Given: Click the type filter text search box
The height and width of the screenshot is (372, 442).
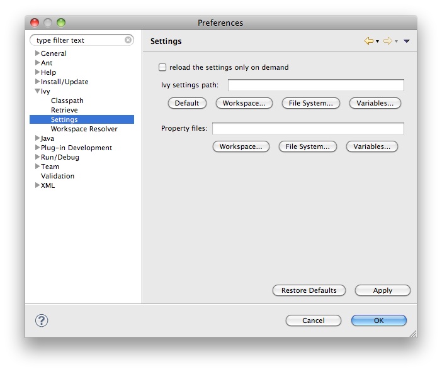Looking at the screenshot, I should 79,40.
